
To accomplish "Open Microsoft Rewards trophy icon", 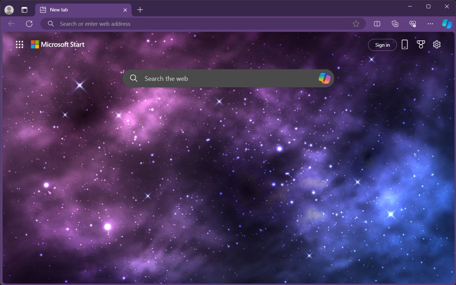I will coord(421,45).
